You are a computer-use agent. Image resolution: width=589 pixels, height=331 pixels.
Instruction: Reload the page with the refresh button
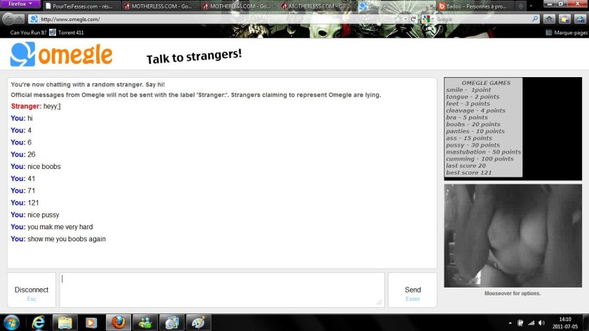coord(414,19)
